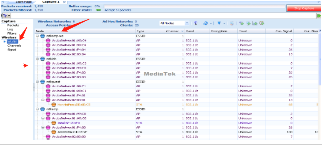Select the ArubaNetwo:01:99:C0 row
Image resolution: width=322 pixels, height=145 pixels.
click(x=177, y=113)
